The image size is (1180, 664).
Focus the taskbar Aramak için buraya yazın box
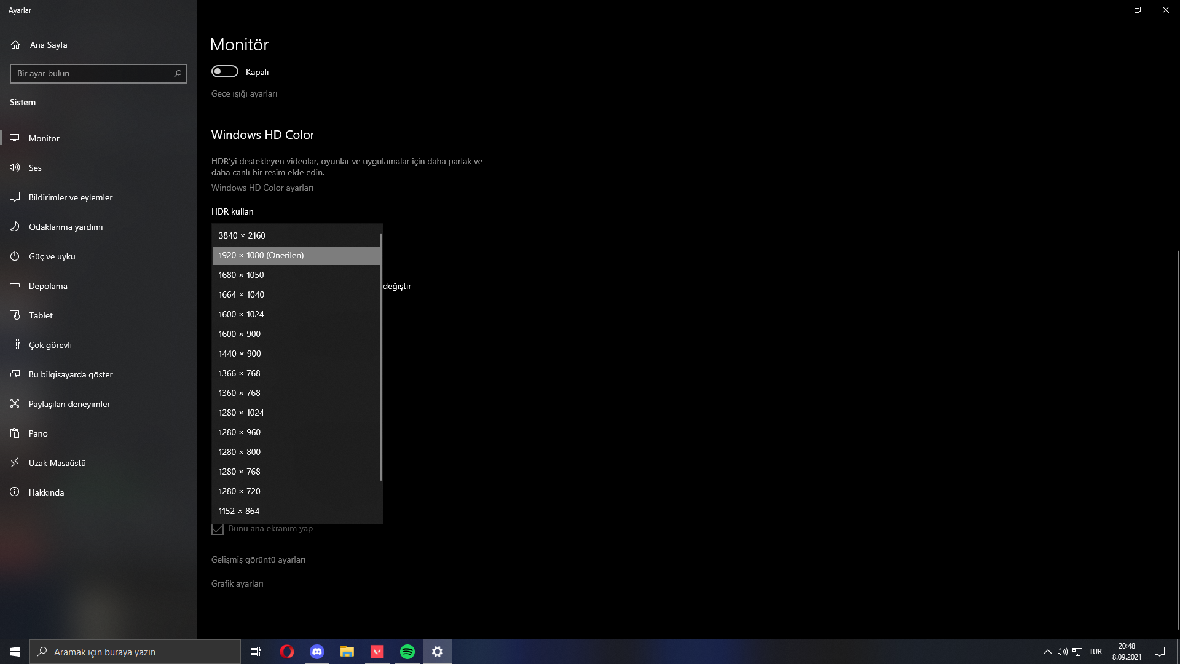pyautogui.click(x=135, y=652)
